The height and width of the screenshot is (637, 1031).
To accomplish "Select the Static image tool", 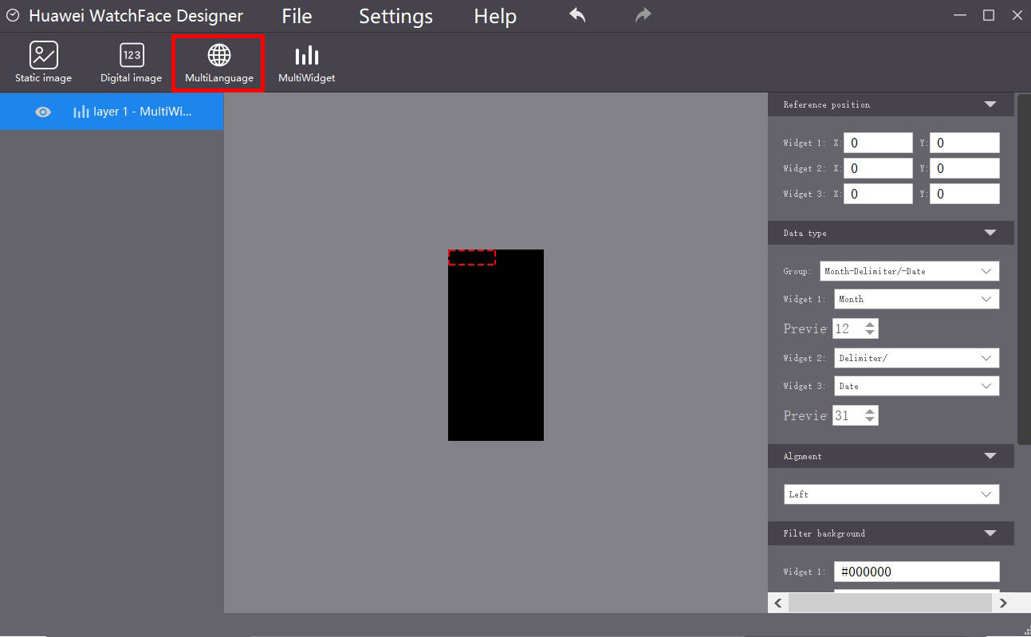I will 43,63.
